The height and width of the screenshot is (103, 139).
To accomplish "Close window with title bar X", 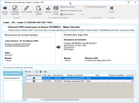I will 135,2.
